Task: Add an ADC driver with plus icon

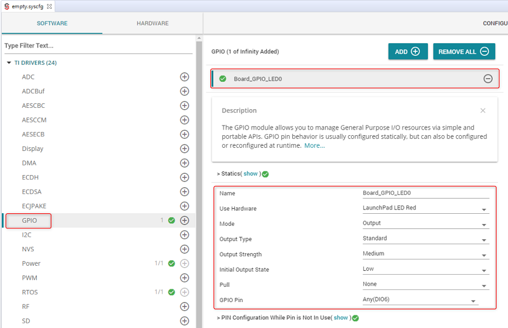Action: click(185, 77)
